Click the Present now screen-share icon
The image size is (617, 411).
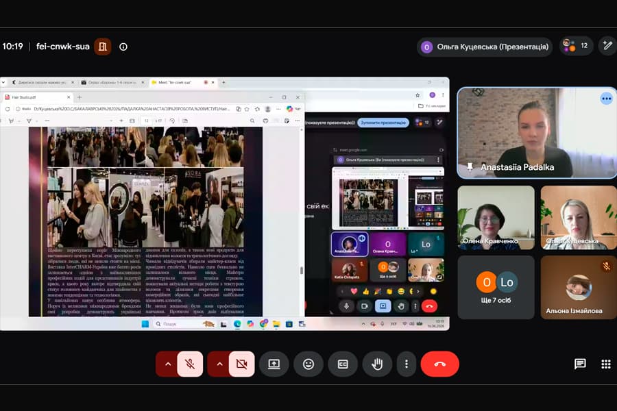click(274, 364)
